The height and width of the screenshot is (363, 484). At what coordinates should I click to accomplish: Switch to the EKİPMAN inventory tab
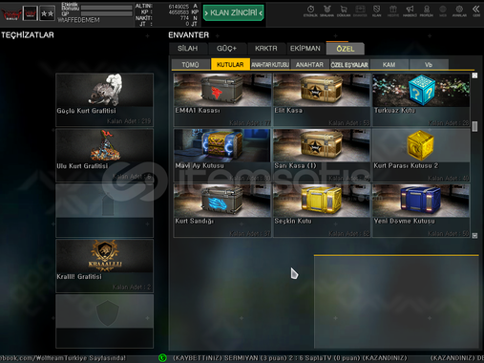(x=305, y=49)
